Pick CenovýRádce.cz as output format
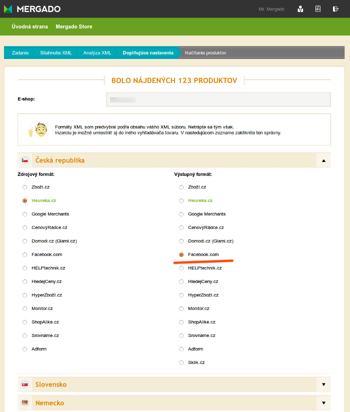The height and width of the screenshot is (412, 350). click(x=181, y=227)
